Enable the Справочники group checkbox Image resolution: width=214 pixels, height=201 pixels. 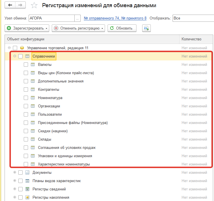coord(20,56)
